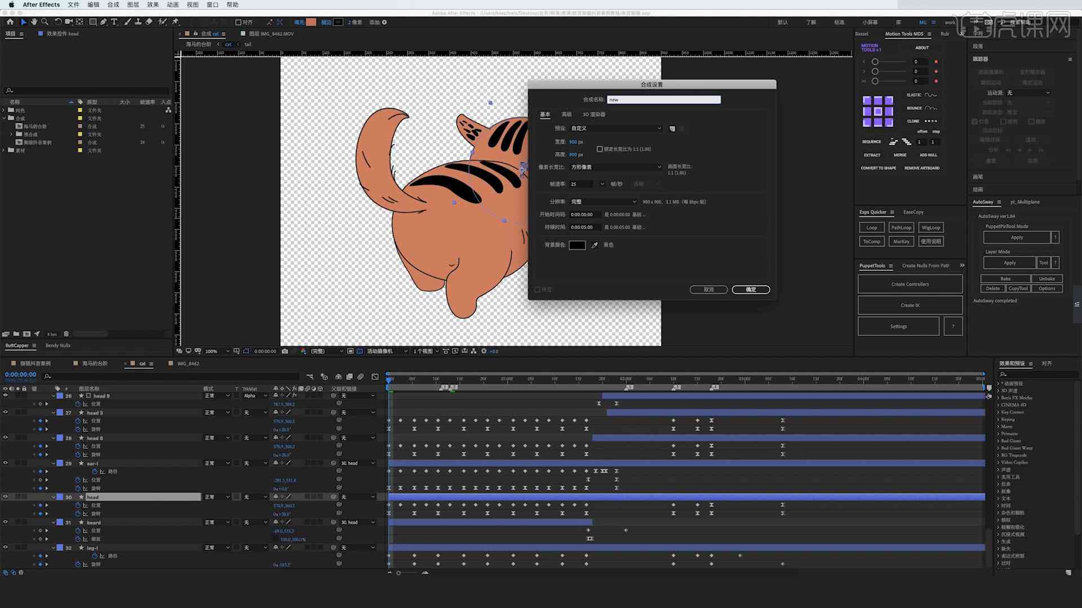Open the 文件 menu in the menu bar
The height and width of the screenshot is (608, 1082).
point(73,5)
